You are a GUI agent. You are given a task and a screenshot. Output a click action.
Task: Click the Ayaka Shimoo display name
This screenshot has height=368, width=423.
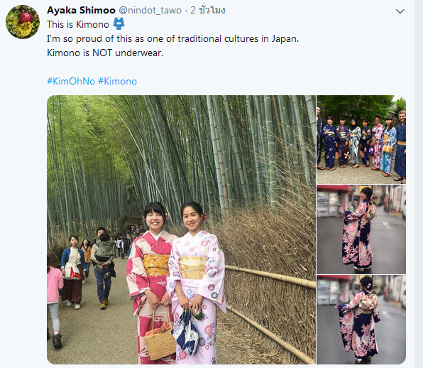(81, 10)
